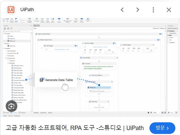Open the Variables tab below designer

pyautogui.click(x=36, y=112)
